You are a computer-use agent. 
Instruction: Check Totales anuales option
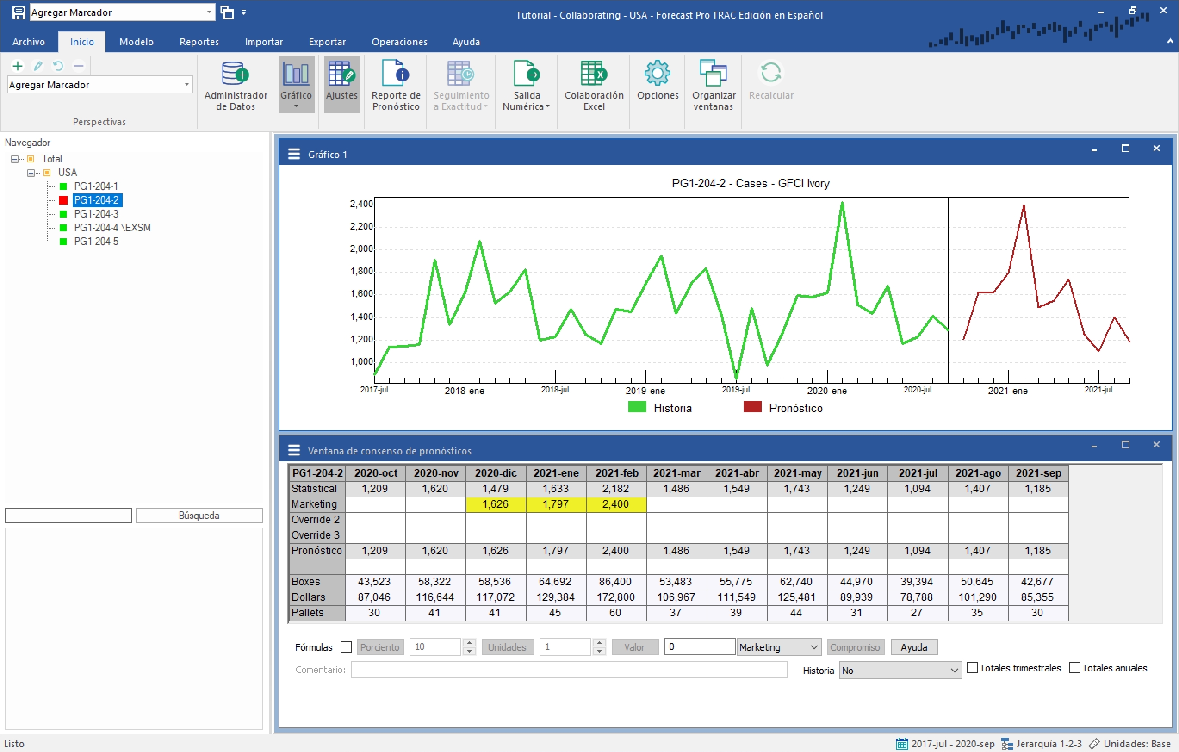(1075, 668)
